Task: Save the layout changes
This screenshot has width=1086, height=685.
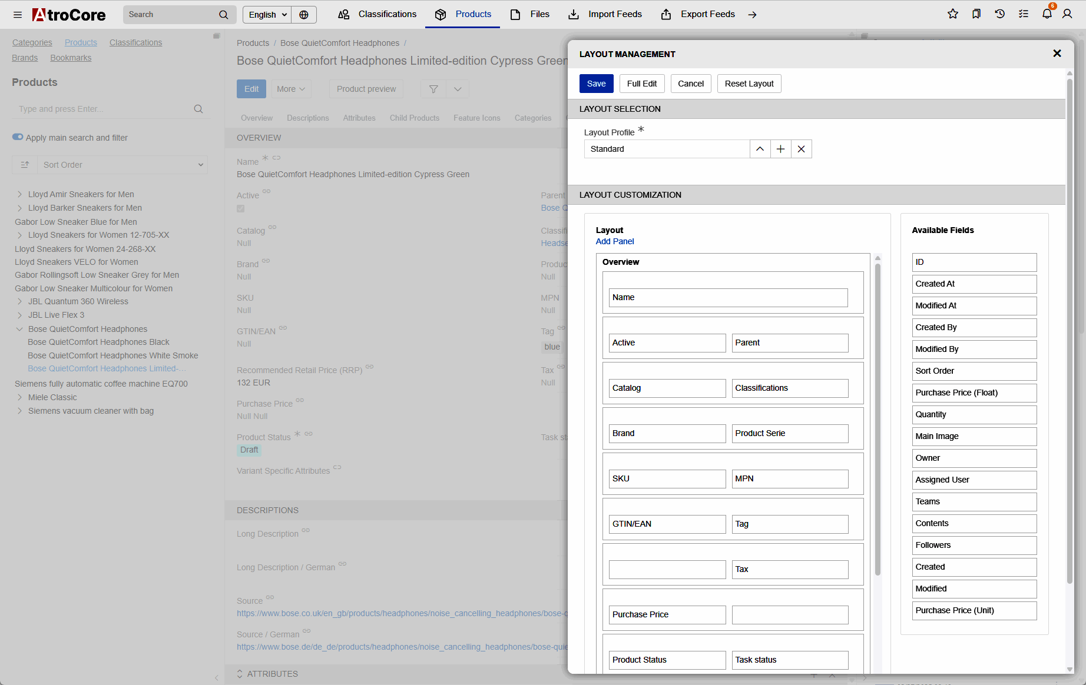Action: (x=596, y=84)
